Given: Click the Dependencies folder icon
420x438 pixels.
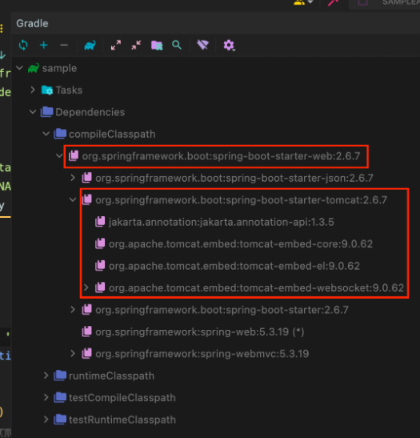Looking at the screenshot, I should [46, 112].
